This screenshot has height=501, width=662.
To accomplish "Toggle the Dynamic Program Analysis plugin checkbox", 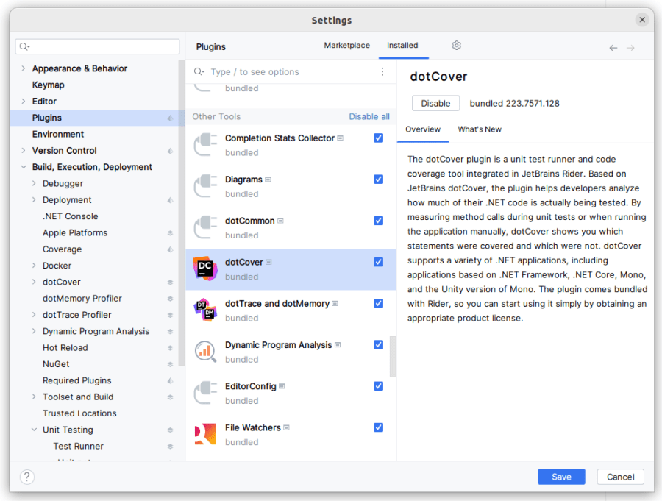I will tap(378, 345).
